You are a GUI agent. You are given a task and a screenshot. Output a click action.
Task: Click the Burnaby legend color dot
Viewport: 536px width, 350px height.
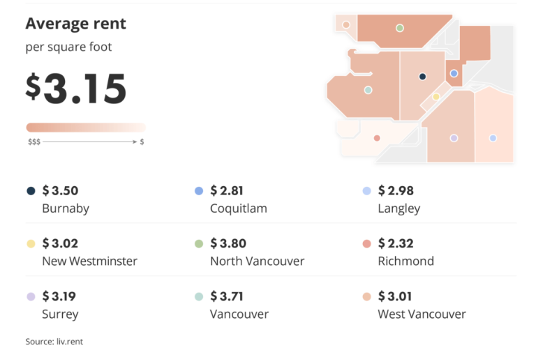click(x=31, y=191)
